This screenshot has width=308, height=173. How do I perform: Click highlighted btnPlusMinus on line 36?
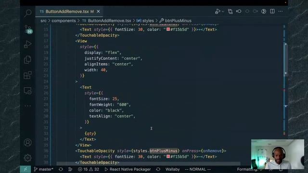point(164,151)
